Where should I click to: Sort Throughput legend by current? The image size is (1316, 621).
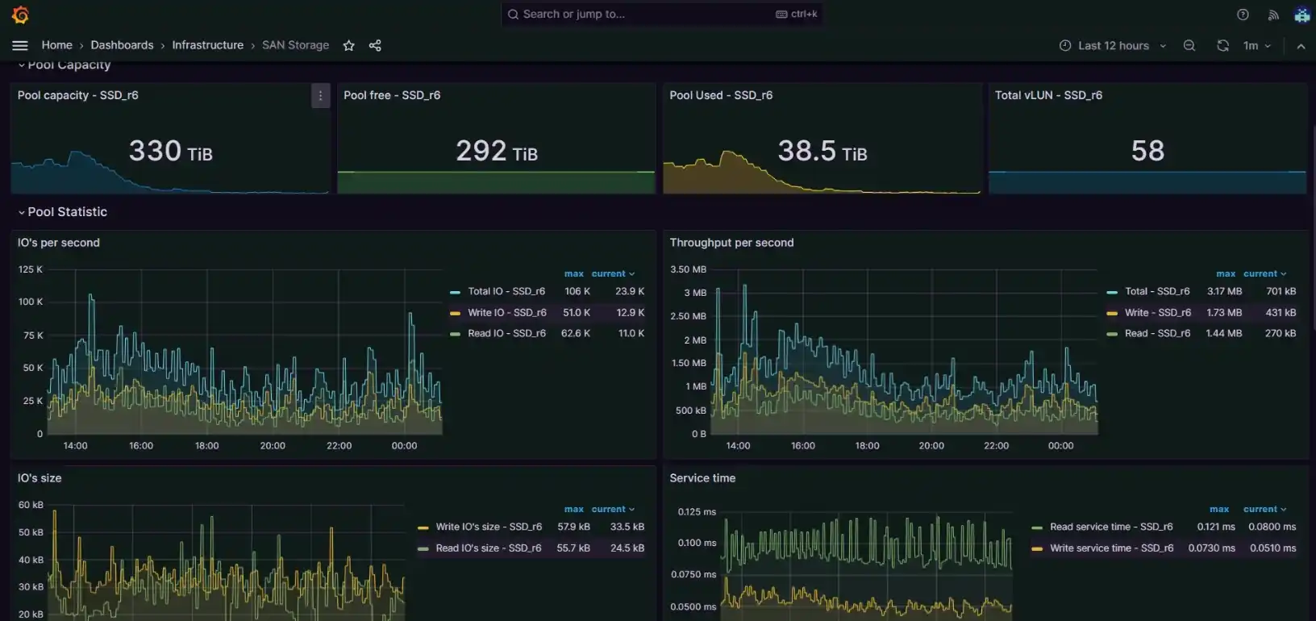[x=1264, y=273]
